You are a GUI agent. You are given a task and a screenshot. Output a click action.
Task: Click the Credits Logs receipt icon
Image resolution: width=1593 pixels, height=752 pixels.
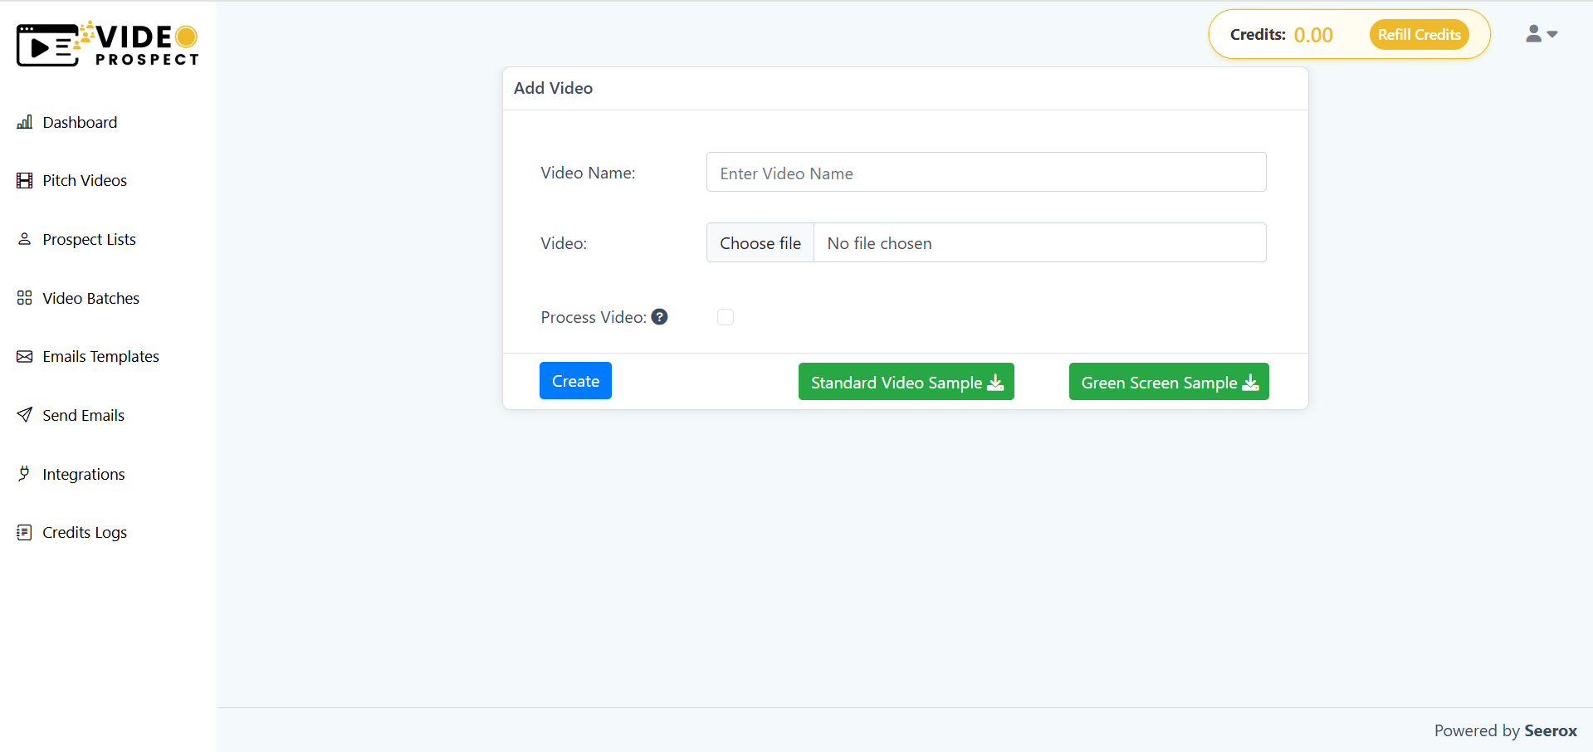point(25,532)
